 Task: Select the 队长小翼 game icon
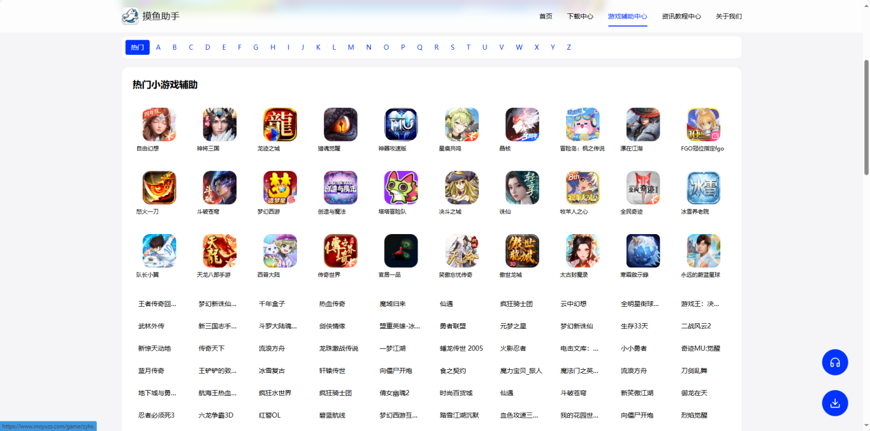pyautogui.click(x=159, y=251)
